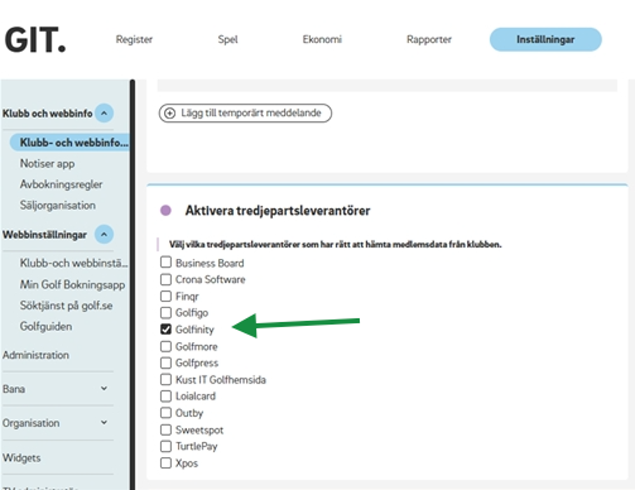635x490 pixels.
Task: Enable the Golfigo checkbox
Action: [x=166, y=313]
